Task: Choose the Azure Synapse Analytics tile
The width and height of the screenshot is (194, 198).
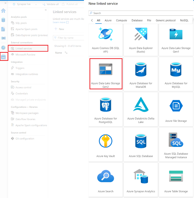Action: pos(141,180)
